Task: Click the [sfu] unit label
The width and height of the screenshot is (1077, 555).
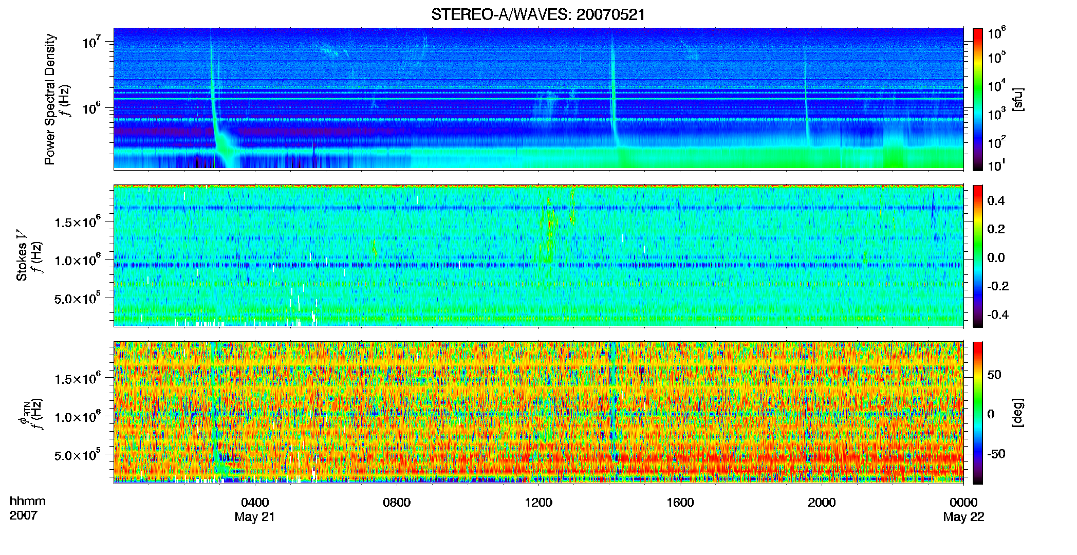Action: pos(1018,99)
